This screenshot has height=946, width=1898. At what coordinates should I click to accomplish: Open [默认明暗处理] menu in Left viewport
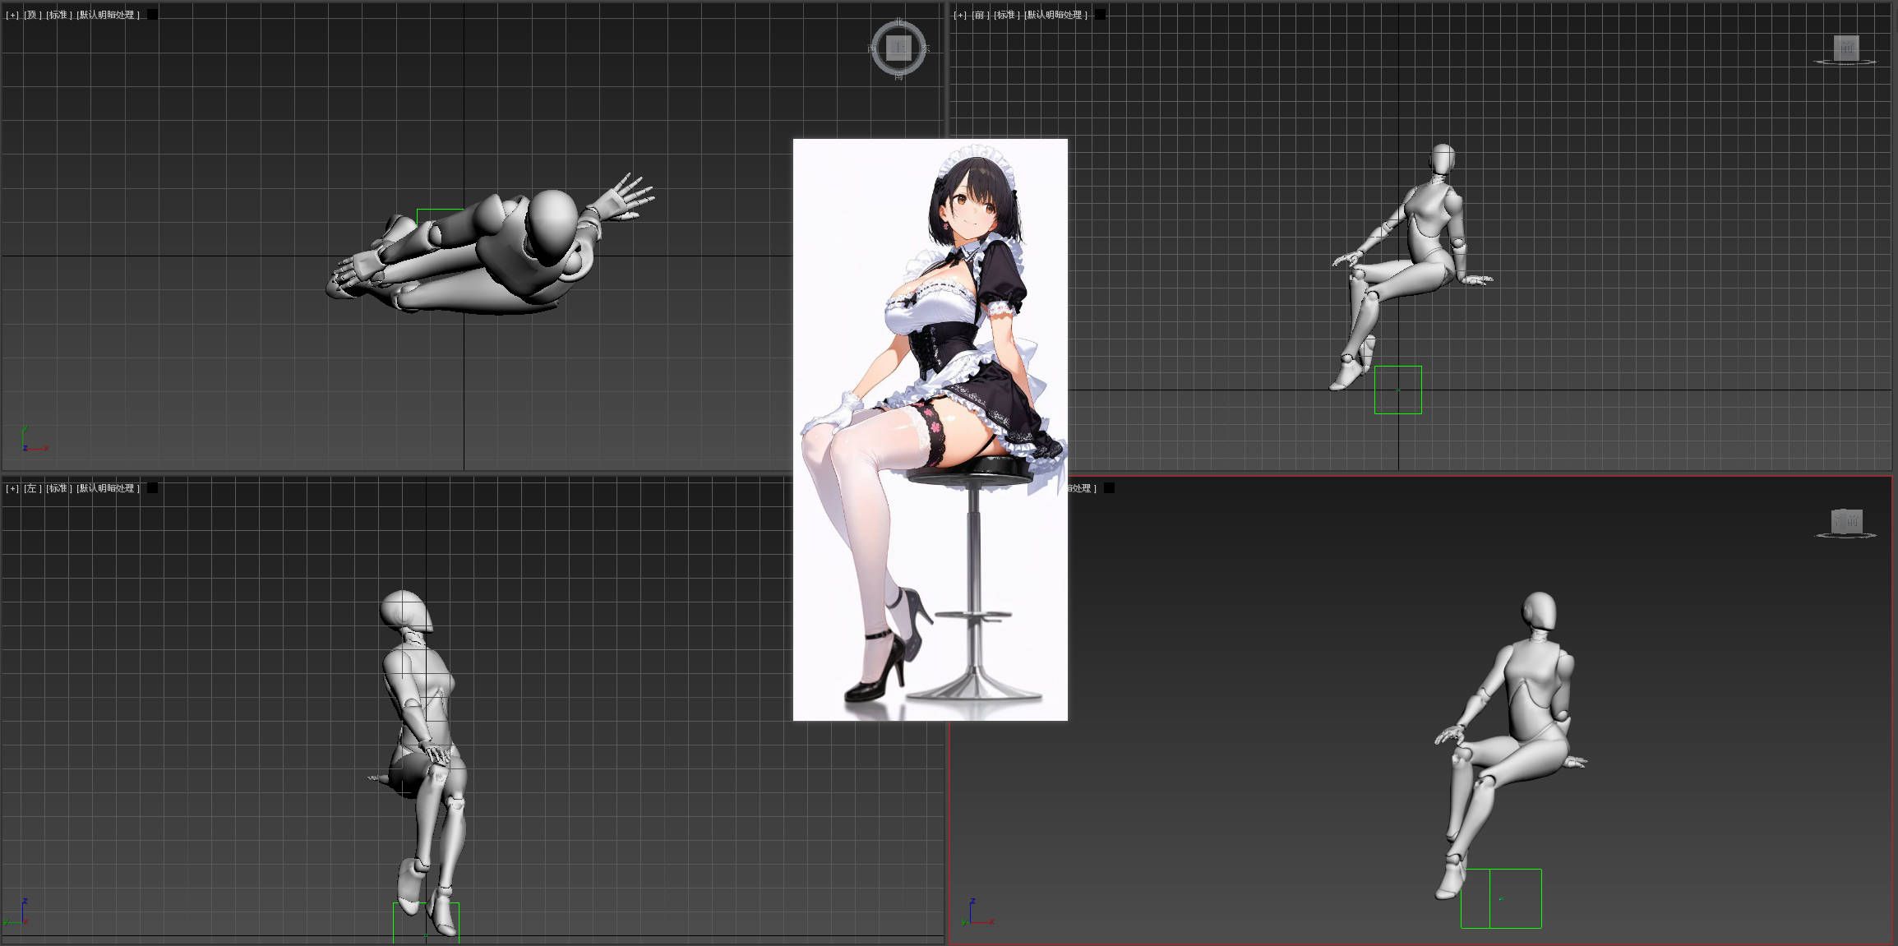109,488
